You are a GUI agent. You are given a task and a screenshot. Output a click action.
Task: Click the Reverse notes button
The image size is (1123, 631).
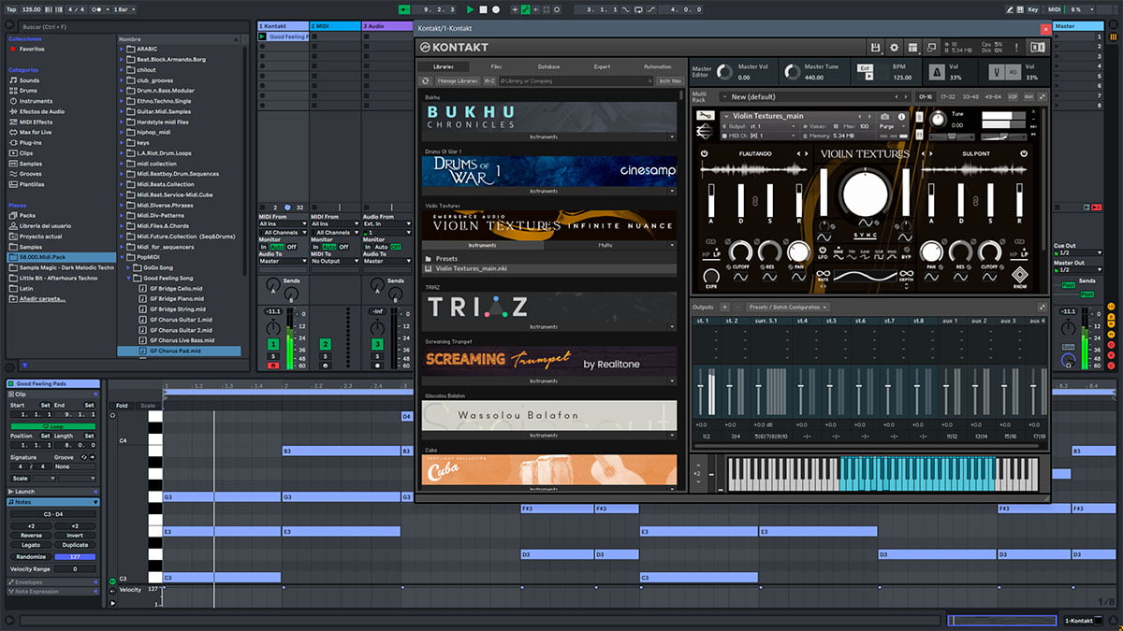31,535
